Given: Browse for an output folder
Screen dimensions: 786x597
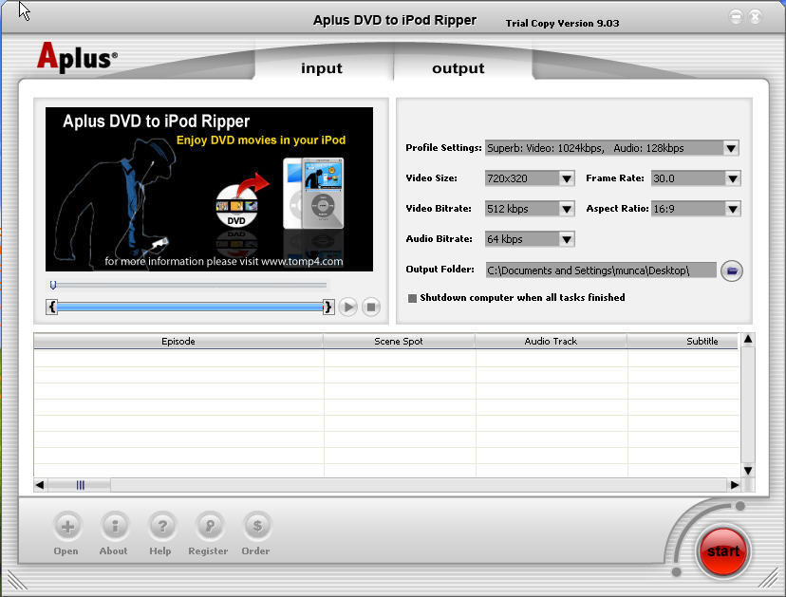Looking at the screenshot, I should (731, 271).
